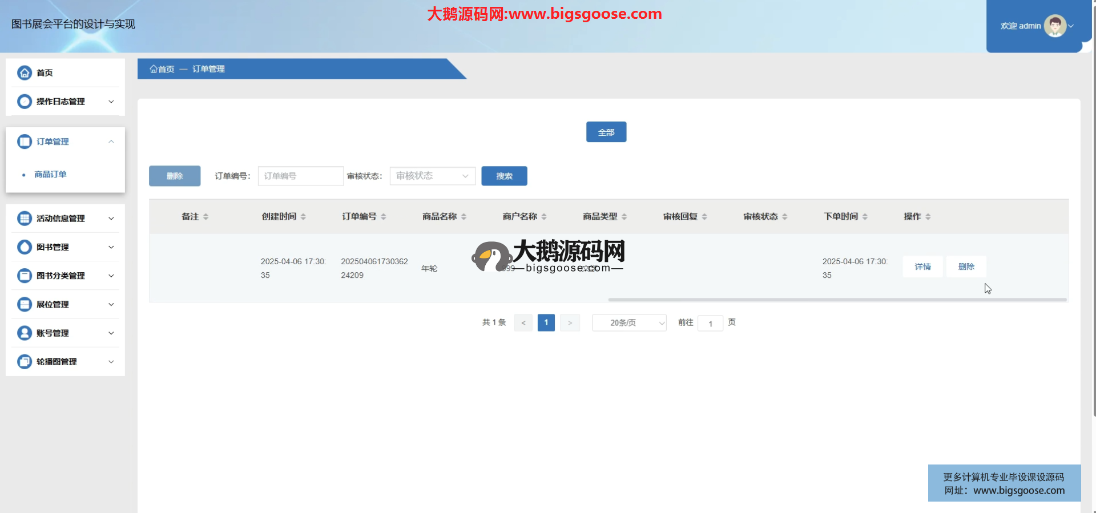Click the carousel image management icon
1096x513 pixels.
[25, 362]
